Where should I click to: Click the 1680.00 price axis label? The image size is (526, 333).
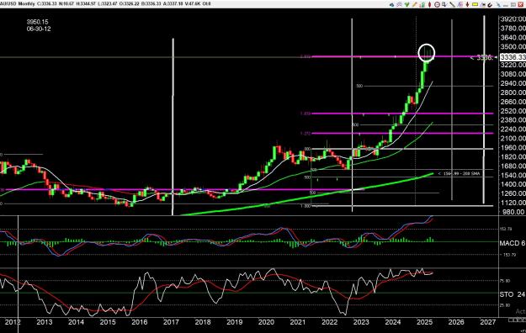click(513, 166)
